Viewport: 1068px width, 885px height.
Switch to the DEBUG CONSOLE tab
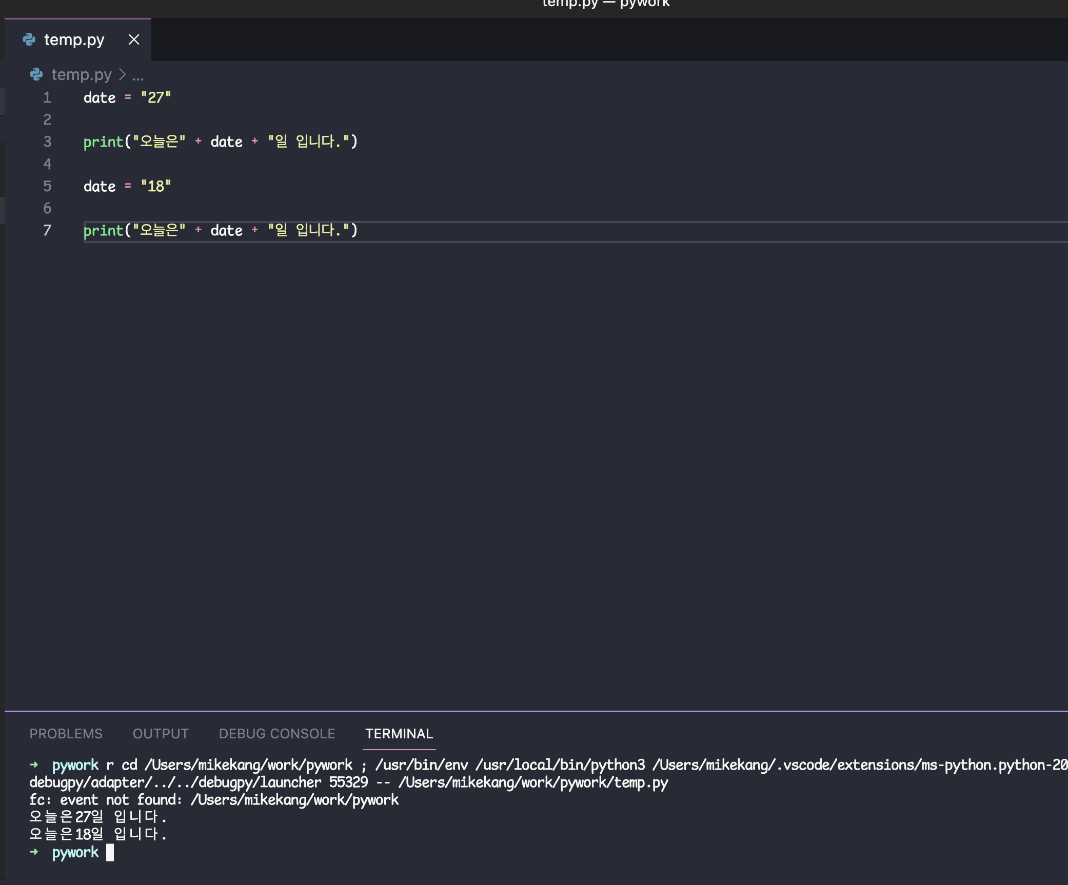(277, 734)
